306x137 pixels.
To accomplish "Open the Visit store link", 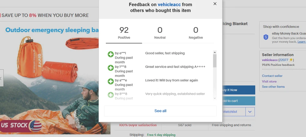I will [269, 81].
